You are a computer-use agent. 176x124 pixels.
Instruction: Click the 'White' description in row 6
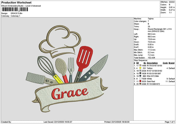click(x=149, y=79)
